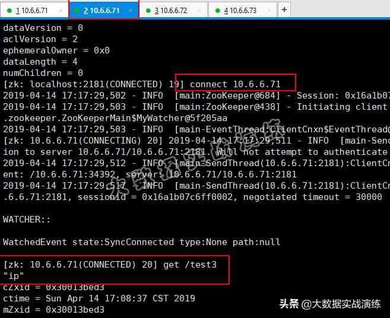Close tab 4 10.6.6.73
Screen dimensions: 390x318
269,11
